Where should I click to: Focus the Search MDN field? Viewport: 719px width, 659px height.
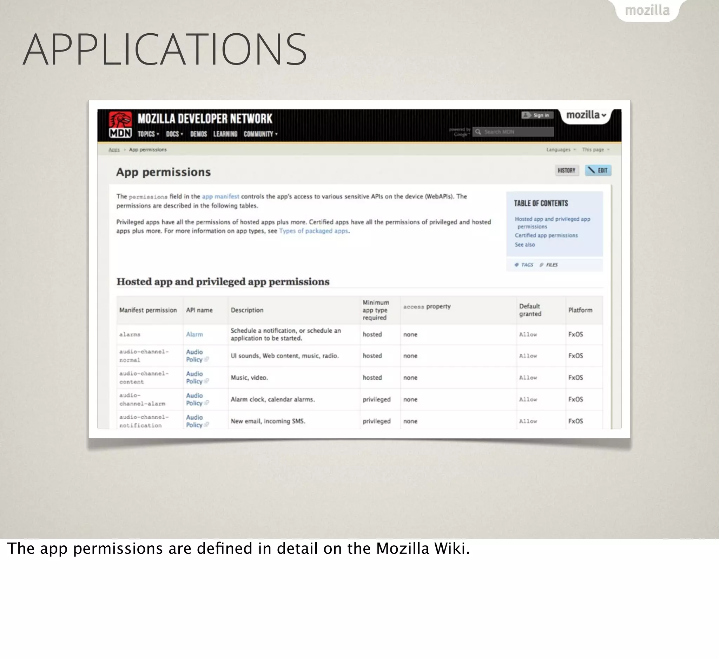point(514,132)
